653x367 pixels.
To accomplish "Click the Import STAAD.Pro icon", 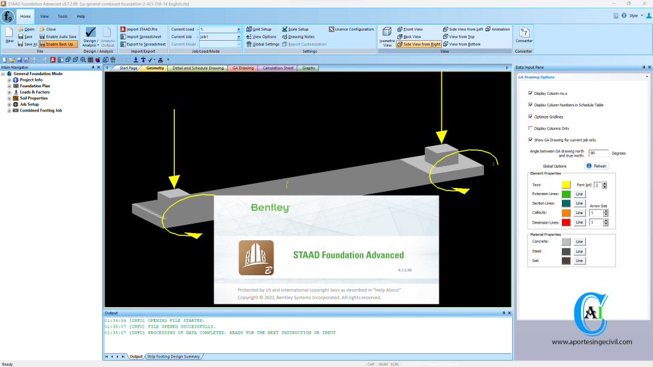I will click(142, 28).
